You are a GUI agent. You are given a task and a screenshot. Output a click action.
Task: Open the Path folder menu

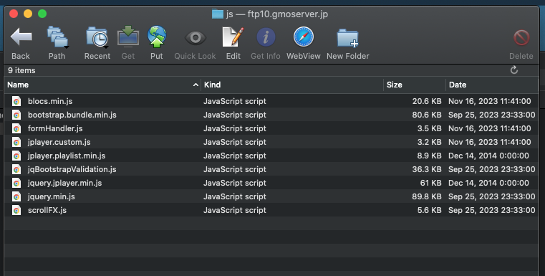[57, 37]
